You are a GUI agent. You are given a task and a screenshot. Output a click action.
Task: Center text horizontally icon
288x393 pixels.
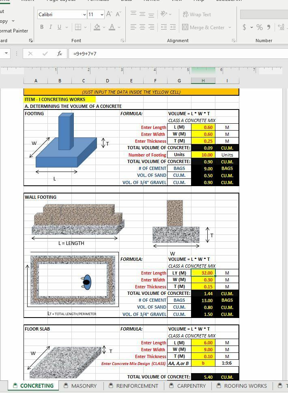coord(142,27)
